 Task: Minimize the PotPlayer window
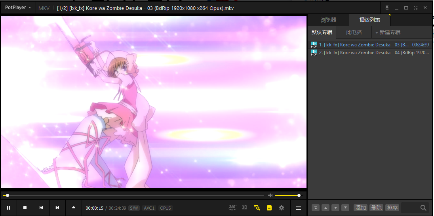tap(397, 8)
